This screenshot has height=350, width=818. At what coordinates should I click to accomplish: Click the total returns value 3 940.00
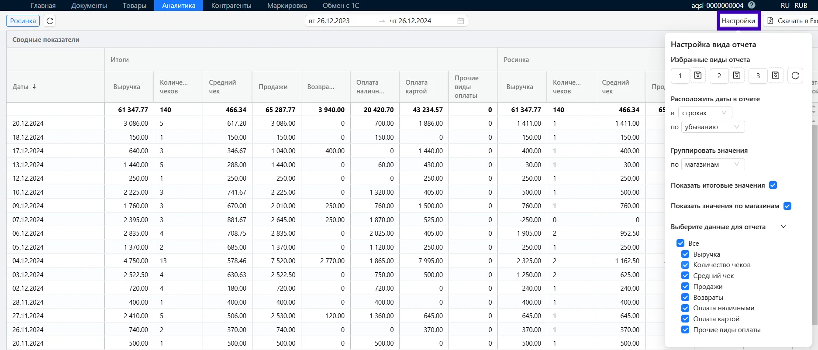331,110
